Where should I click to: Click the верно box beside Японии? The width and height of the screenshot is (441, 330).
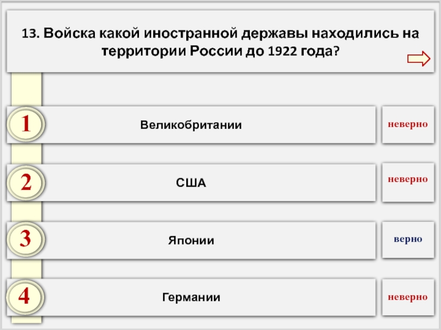408,240
